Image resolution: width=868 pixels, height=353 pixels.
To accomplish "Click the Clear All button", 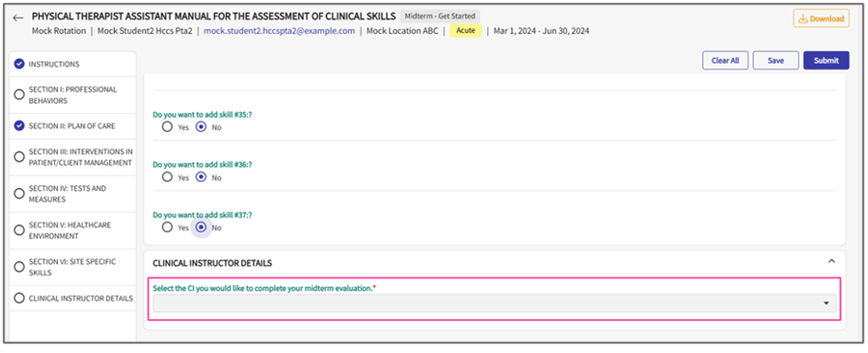I will 725,61.
